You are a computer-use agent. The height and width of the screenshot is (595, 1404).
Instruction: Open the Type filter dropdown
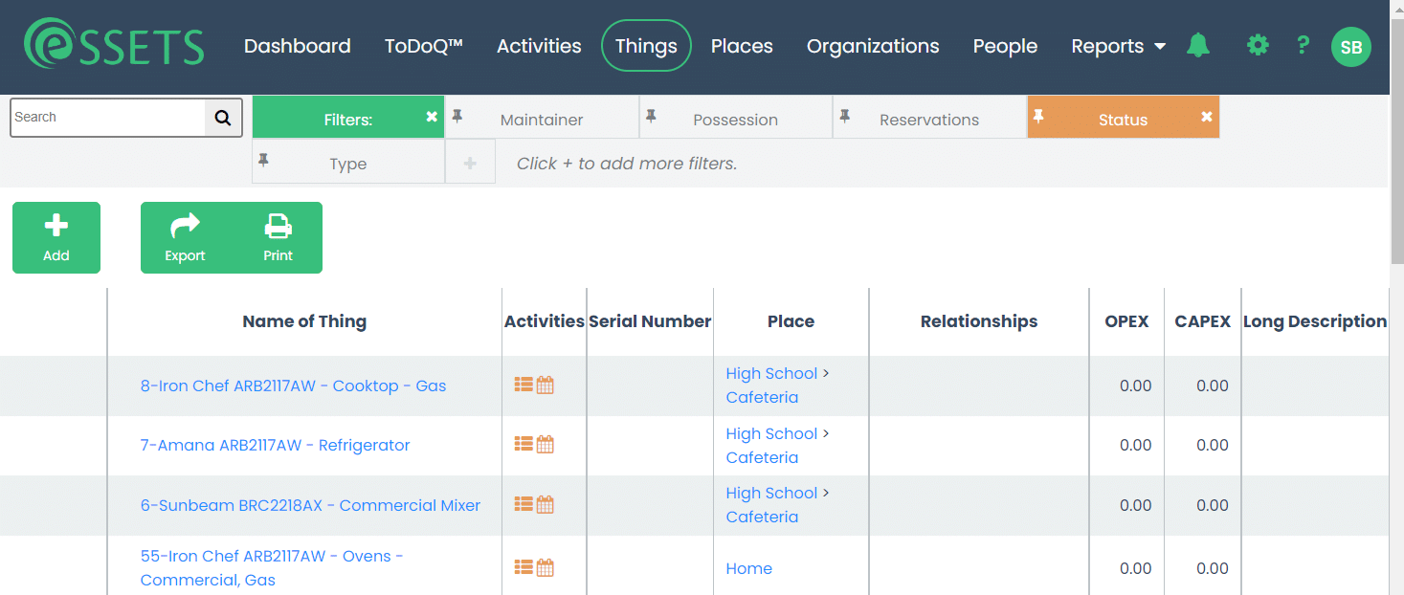click(348, 162)
